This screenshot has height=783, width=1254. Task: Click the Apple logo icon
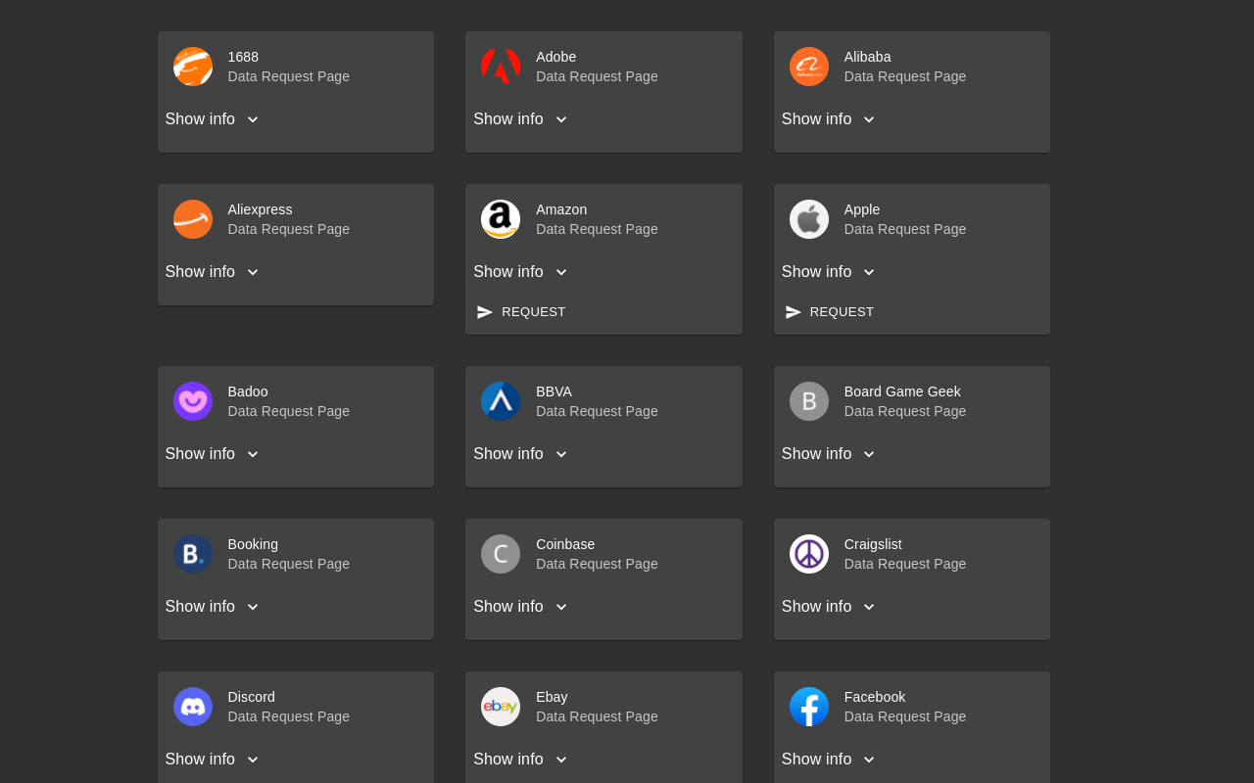click(809, 219)
